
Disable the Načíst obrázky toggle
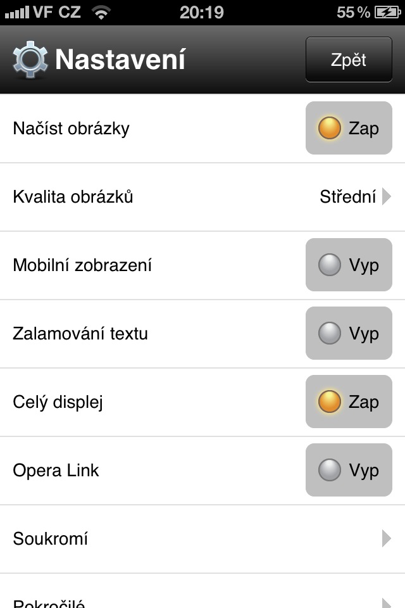coord(349,128)
